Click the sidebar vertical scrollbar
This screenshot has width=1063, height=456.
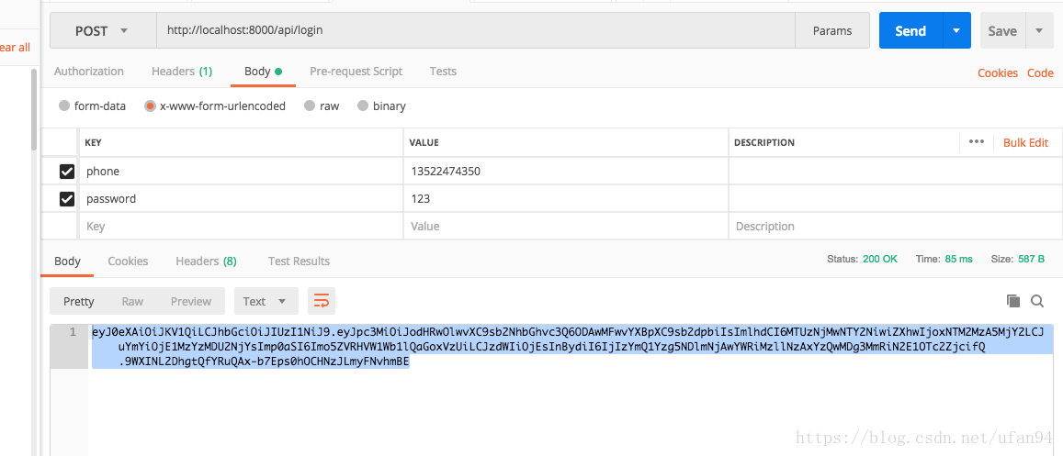34,109
